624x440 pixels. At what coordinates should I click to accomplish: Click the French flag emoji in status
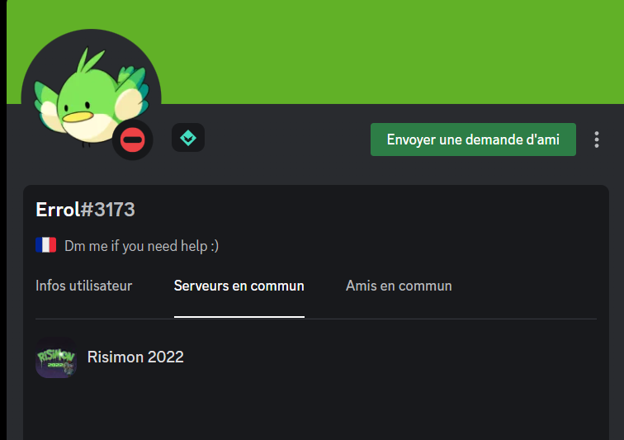(45, 245)
